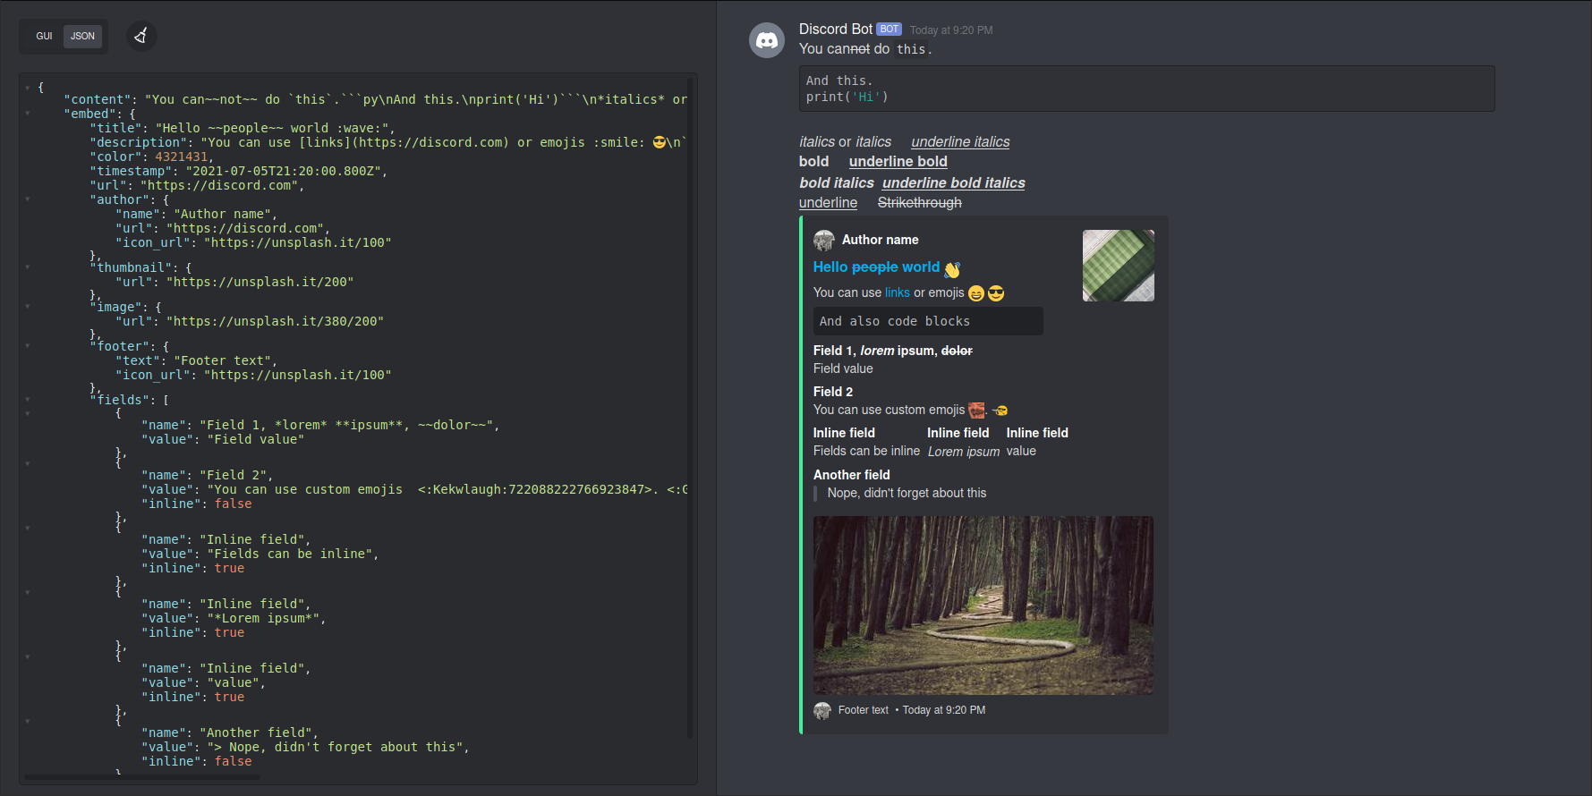Click the JSON editor horizontal scrollbar
Image resolution: width=1592 pixels, height=796 pixels.
[x=143, y=777]
